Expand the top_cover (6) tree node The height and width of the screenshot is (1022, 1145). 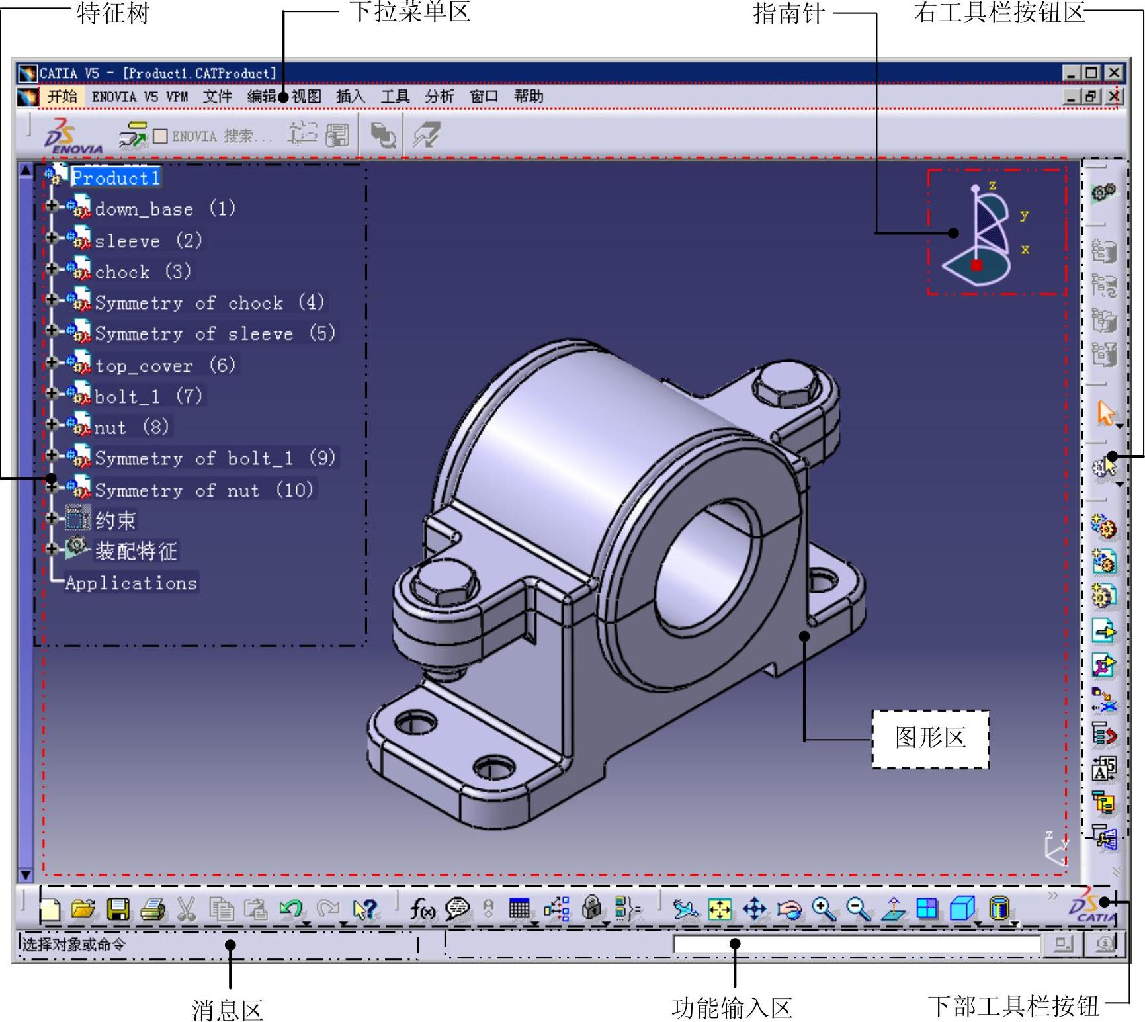coord(52,362)
